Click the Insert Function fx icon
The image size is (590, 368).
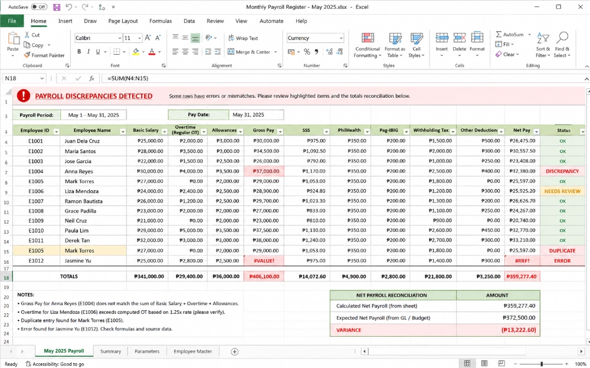[91, 78]
